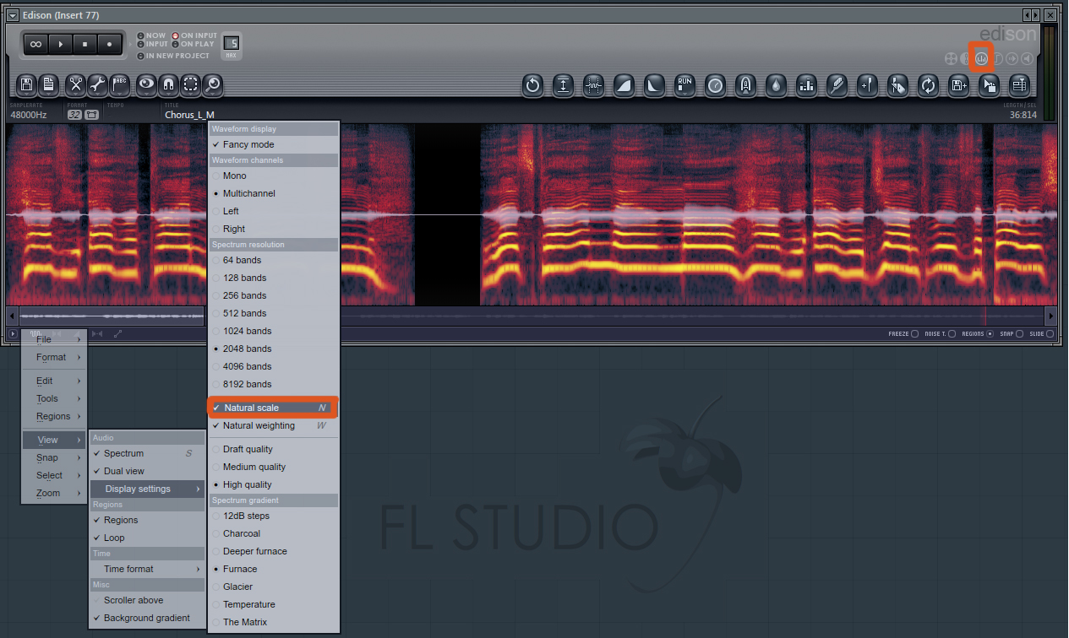Expand the Regions submenu in main menu

[x=54, y=416]
